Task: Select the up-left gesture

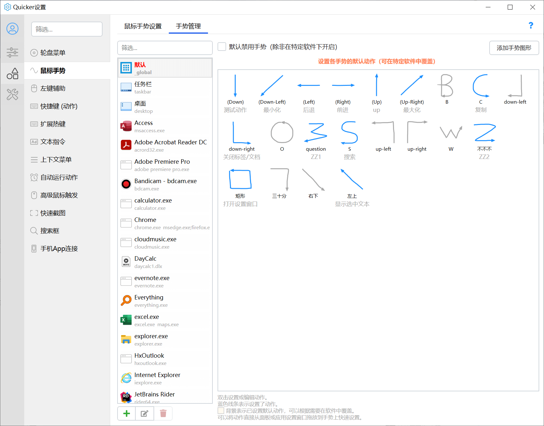Action: [383, 136]
